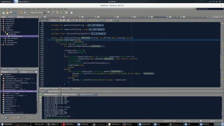This screenshot has height=126, width=224.
Task: Click the Clean and Build icon
Action: click(x=57, y=13)
